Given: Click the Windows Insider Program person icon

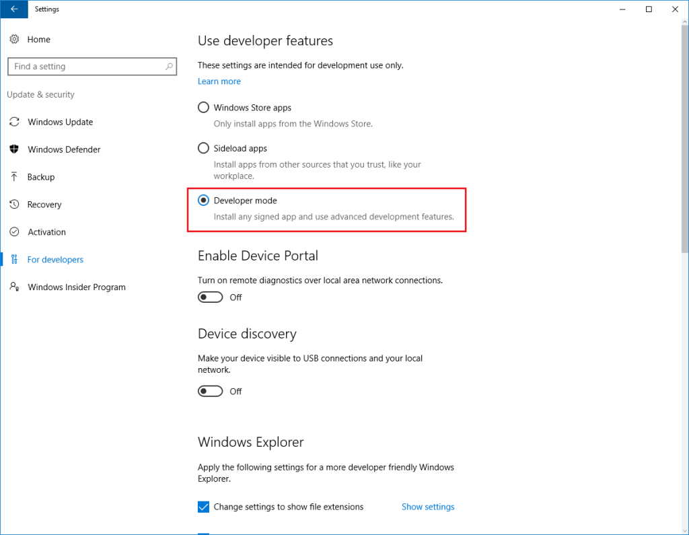Looking at the screenshot, I should pos(14,287).
